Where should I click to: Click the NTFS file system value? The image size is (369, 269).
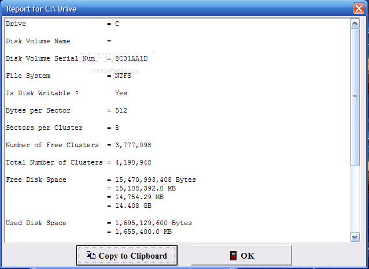click(123, 76)
